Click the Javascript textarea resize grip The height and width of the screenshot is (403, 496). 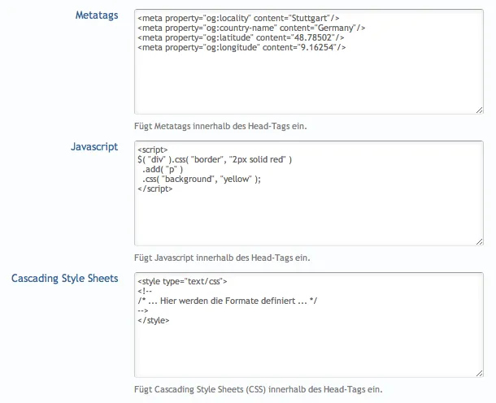478,240
